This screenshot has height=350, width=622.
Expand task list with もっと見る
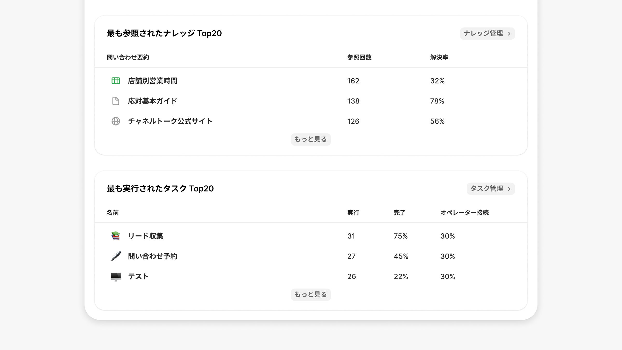310,295
